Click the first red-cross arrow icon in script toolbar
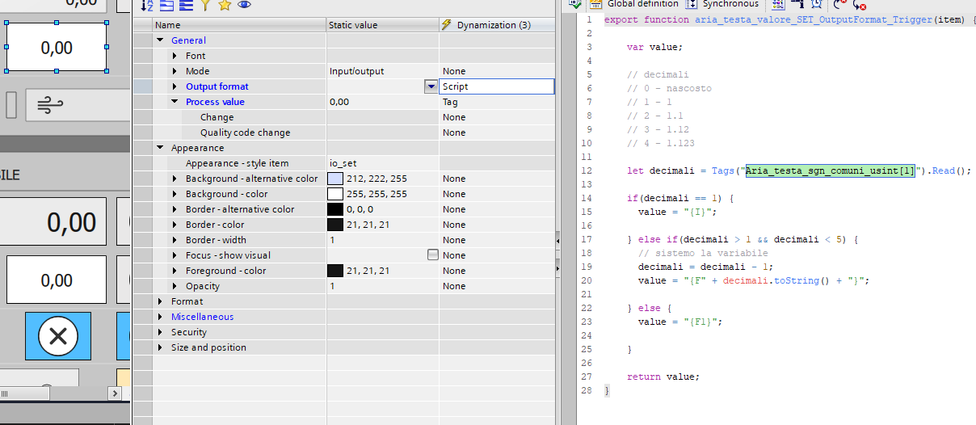The width and height of the screenshot is (976, 425). pyautogui.click(x=839, y=4)
